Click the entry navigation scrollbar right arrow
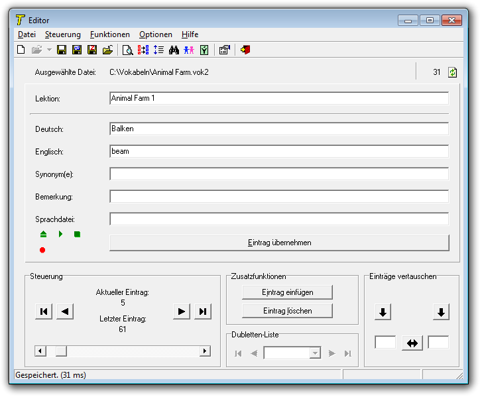This screenshot has width=480, height=397. tap(205, 351)
